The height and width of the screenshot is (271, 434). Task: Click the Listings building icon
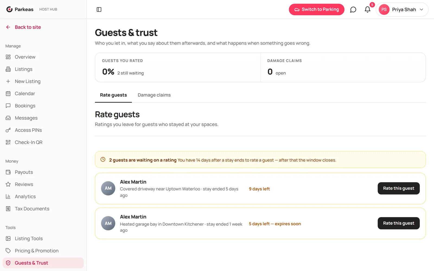(x=8, y=69)
